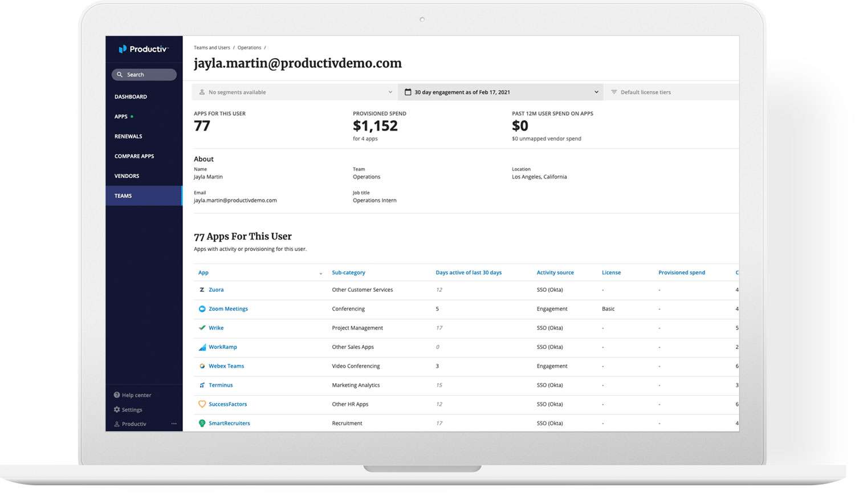Click the Teams and Users breadcrumb
This screenshot has height=496, width=855.
pyautogui.click(x=212, y=48)
